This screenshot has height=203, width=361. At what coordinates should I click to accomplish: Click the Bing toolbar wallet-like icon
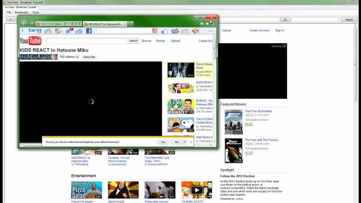pyautogui.click(x=58, y=31)
